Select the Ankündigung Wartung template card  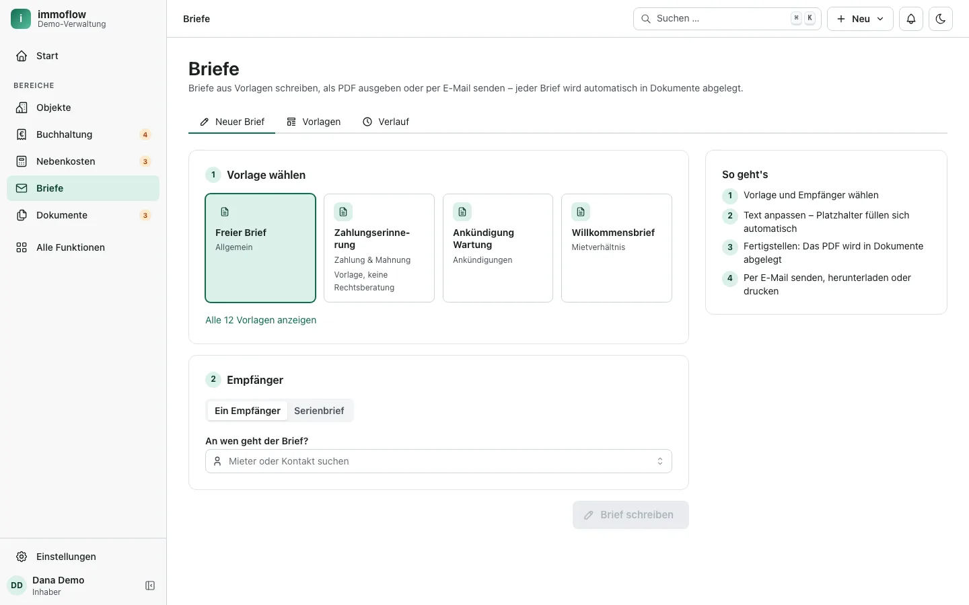(x=498, y=248)
